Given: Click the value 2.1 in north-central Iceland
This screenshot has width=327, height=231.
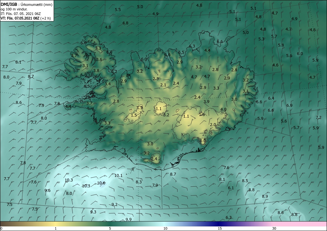Looking at the screenshot, I should point(163,85).
